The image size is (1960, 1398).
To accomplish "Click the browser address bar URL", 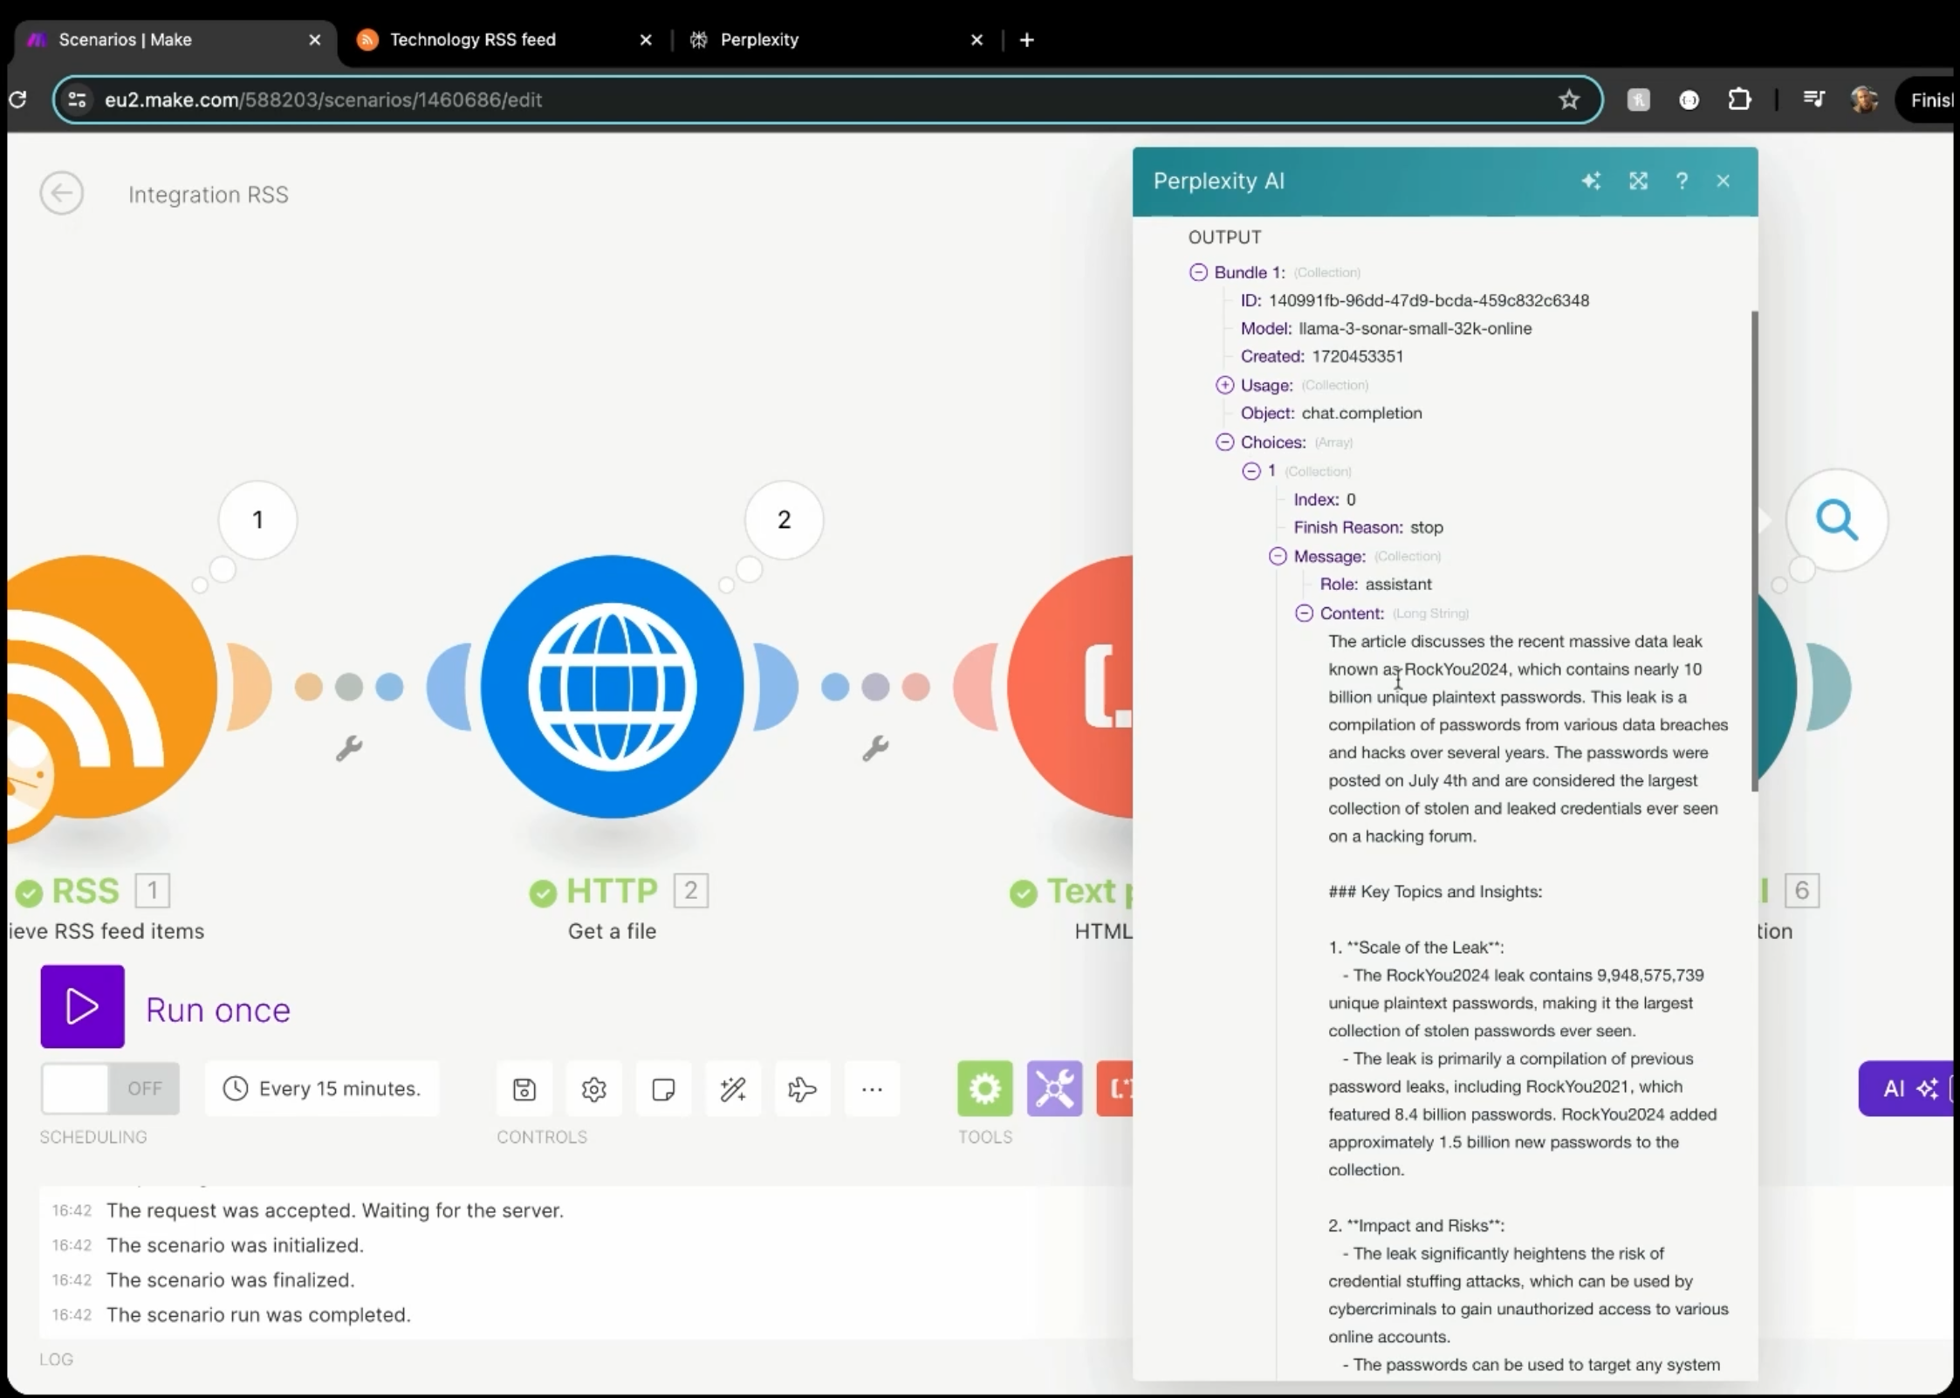I will 323,99.
